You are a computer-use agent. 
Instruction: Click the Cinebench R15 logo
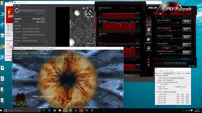coord(30,11)
